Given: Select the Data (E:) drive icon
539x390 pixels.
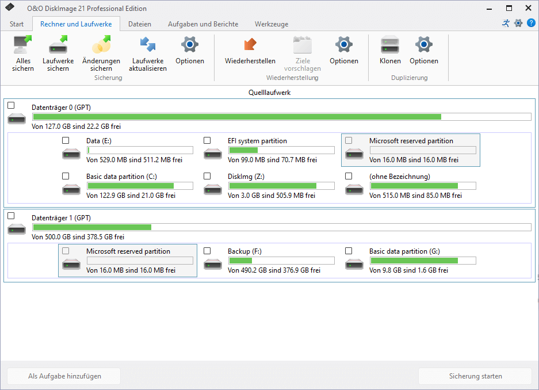Looking at the screenshot, I should point(71,154).
